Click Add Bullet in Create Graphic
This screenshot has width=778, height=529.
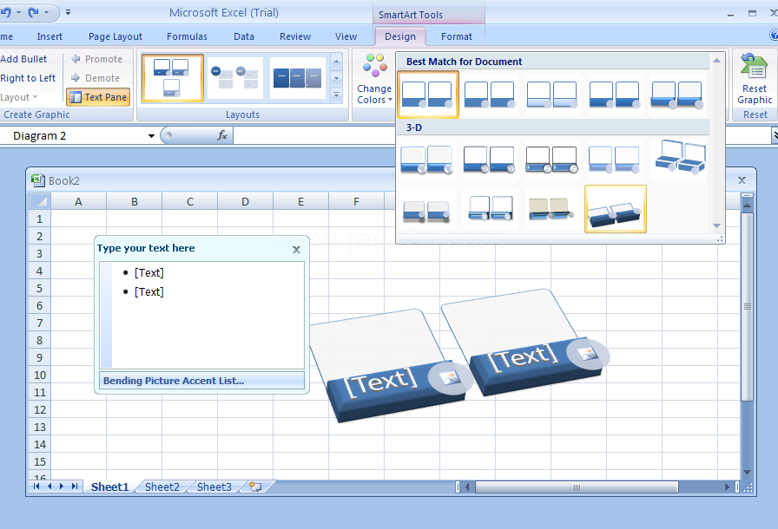tap(23, 59)
